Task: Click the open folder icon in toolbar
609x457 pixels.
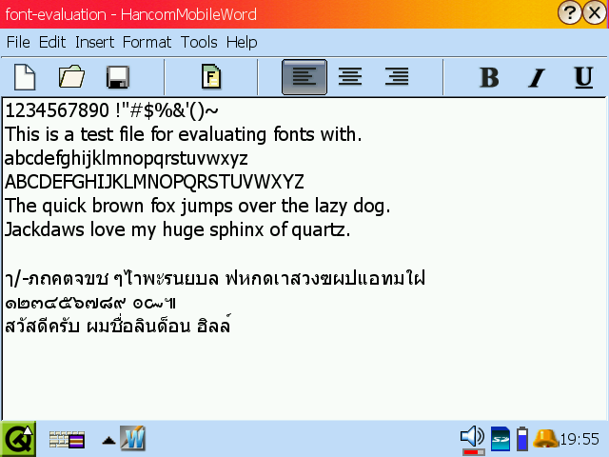Action: click(x=71, y=77)
